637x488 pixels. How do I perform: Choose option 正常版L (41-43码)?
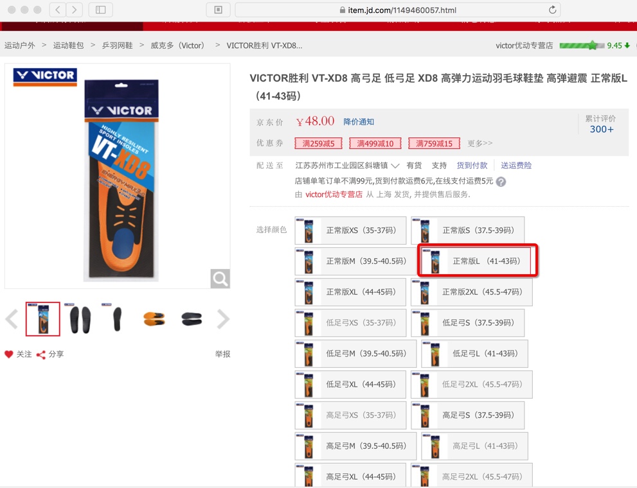[478, 261]
